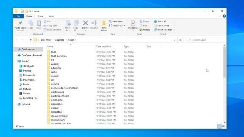The height and width of the screenshot is (137, 244).
Task: Click the quick access toolbar properties checkmark icon
Action: pos(22,11)
